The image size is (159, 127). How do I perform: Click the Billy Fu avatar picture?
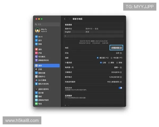click(x=38, y=30)
